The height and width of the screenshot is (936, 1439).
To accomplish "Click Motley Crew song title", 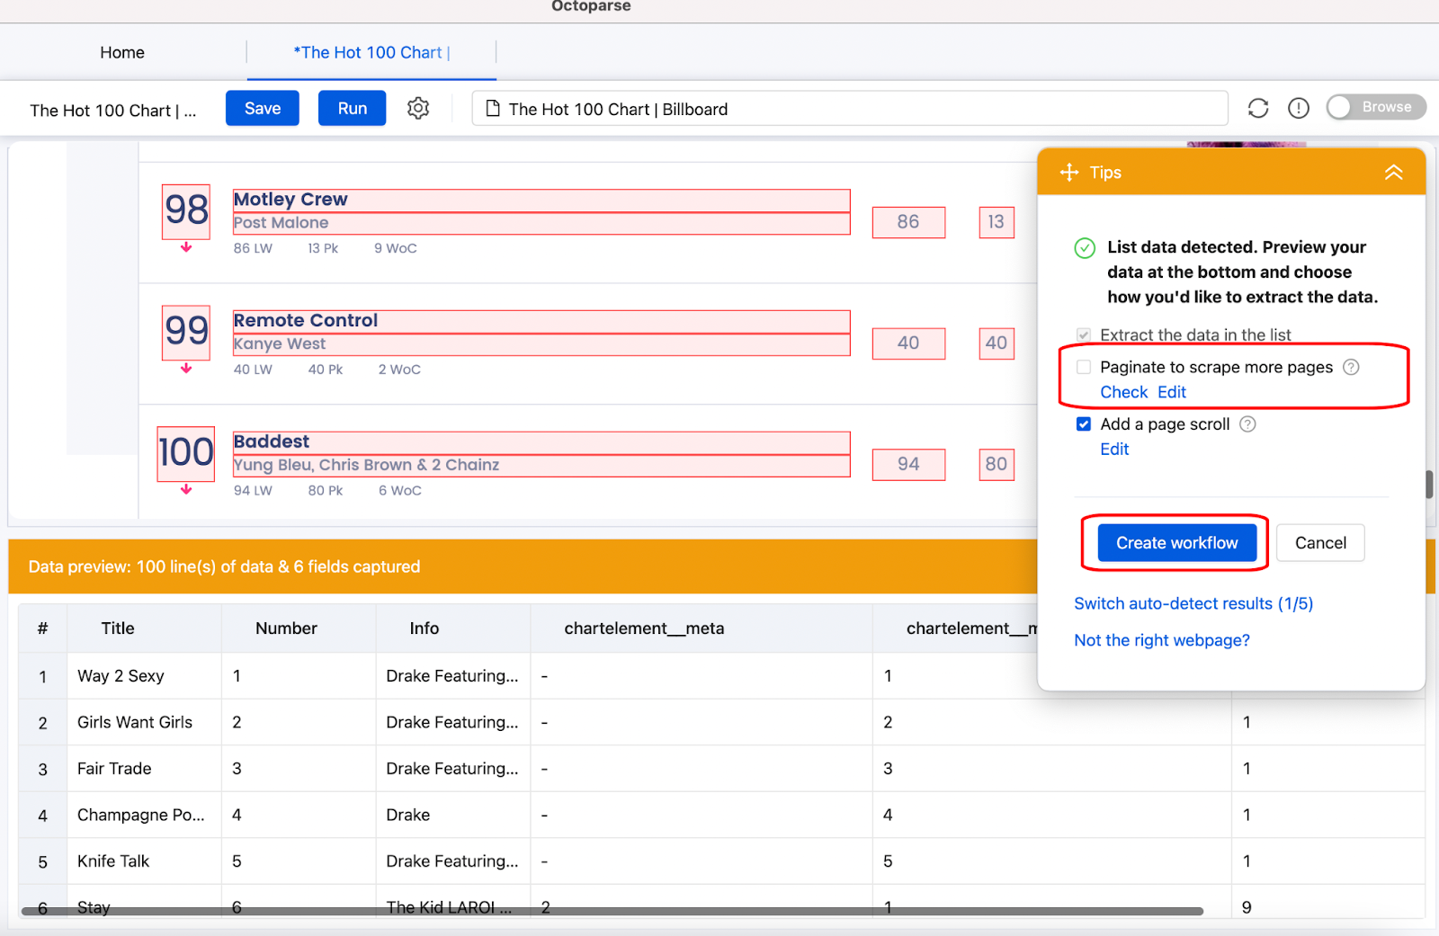I will pos(290,200).
